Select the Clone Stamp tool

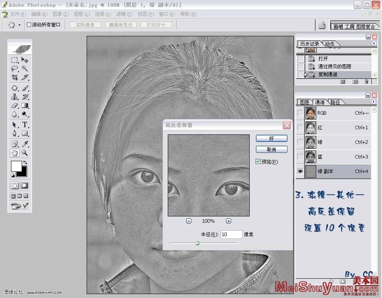15,97
